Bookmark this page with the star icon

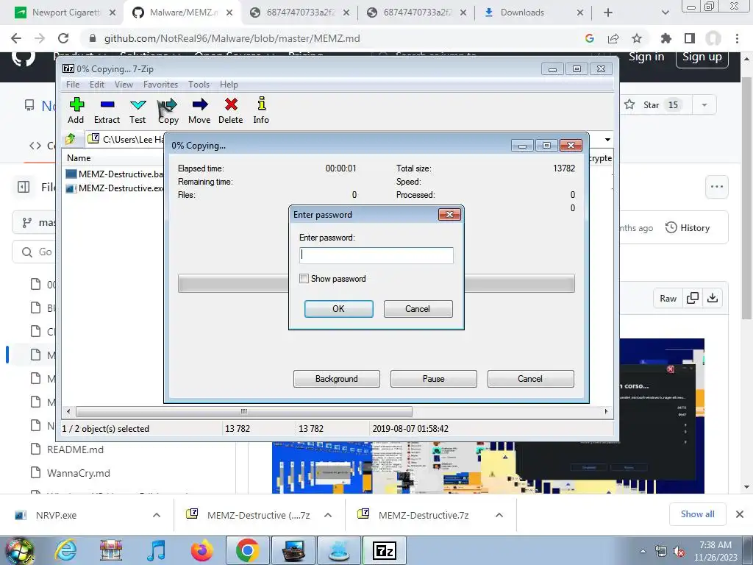click(x=637, y=38)
